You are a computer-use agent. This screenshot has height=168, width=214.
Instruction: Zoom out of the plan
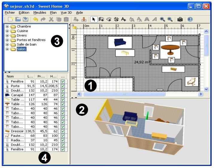[170, 19]
